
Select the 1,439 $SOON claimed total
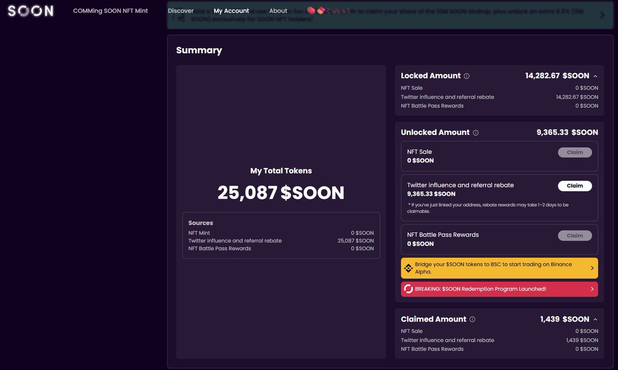click(x=565, y=319)
